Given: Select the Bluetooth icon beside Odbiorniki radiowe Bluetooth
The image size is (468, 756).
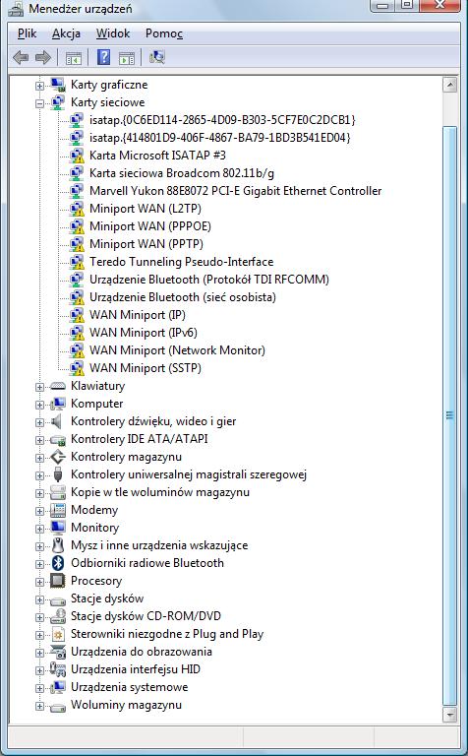Looking at the screenshot, I should coord(58,563).
